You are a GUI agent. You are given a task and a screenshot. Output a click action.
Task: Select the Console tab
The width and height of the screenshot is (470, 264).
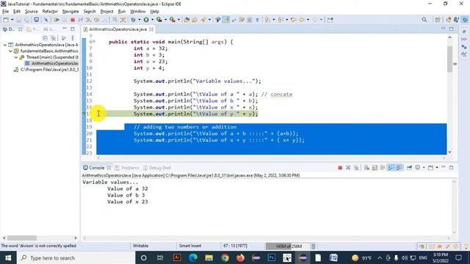[x=96, y=168]
